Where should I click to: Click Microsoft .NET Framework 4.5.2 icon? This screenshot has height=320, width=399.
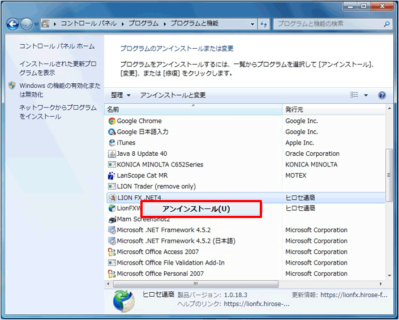111,230
